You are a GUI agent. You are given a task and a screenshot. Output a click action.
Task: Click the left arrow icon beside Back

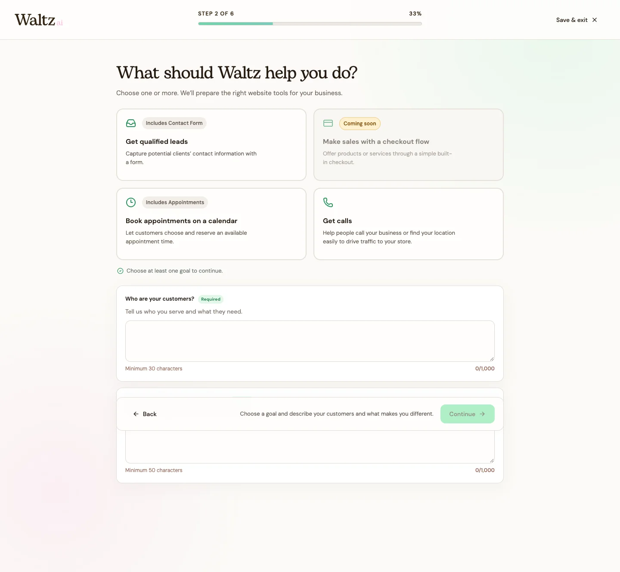136,414
